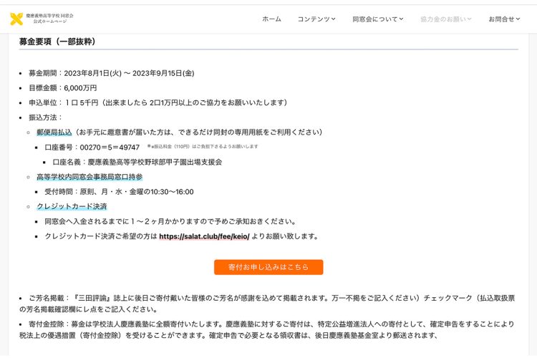This screenshot has width=537, height=358.
Task: Click the small 振込料金(110円) note
Action: tap(203, 146)
